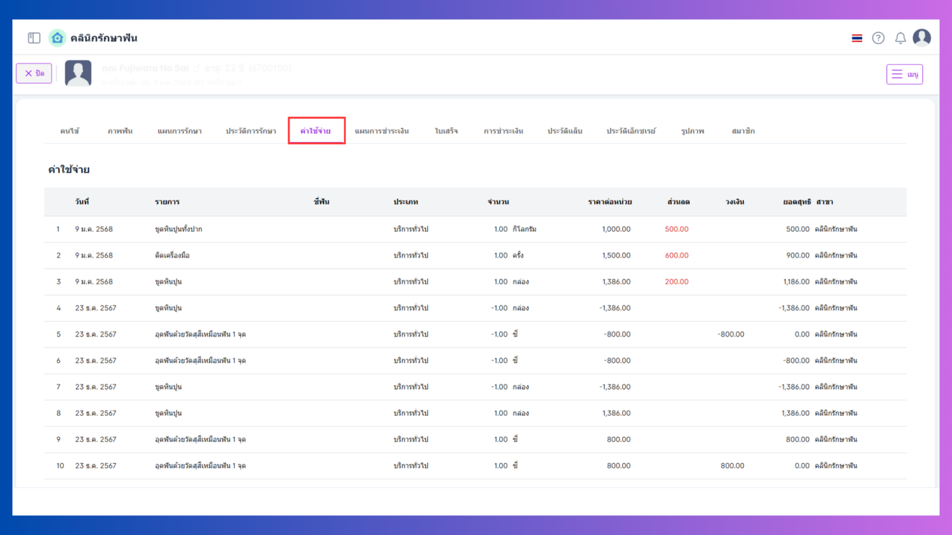Switch to the ใบเสร็จ tab
Screen dimensions: 952x535
(446, 131)
